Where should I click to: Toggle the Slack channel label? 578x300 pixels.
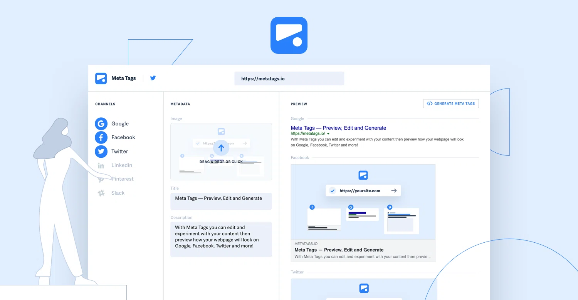(118, 193)
